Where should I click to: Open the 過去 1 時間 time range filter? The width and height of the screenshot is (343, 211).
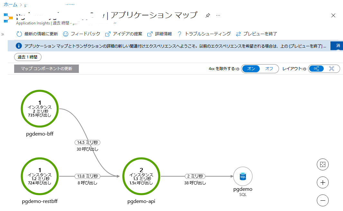[28, 57]
